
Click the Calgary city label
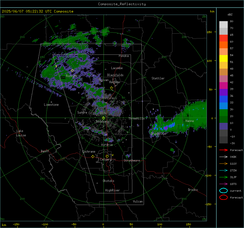point(106,159)
